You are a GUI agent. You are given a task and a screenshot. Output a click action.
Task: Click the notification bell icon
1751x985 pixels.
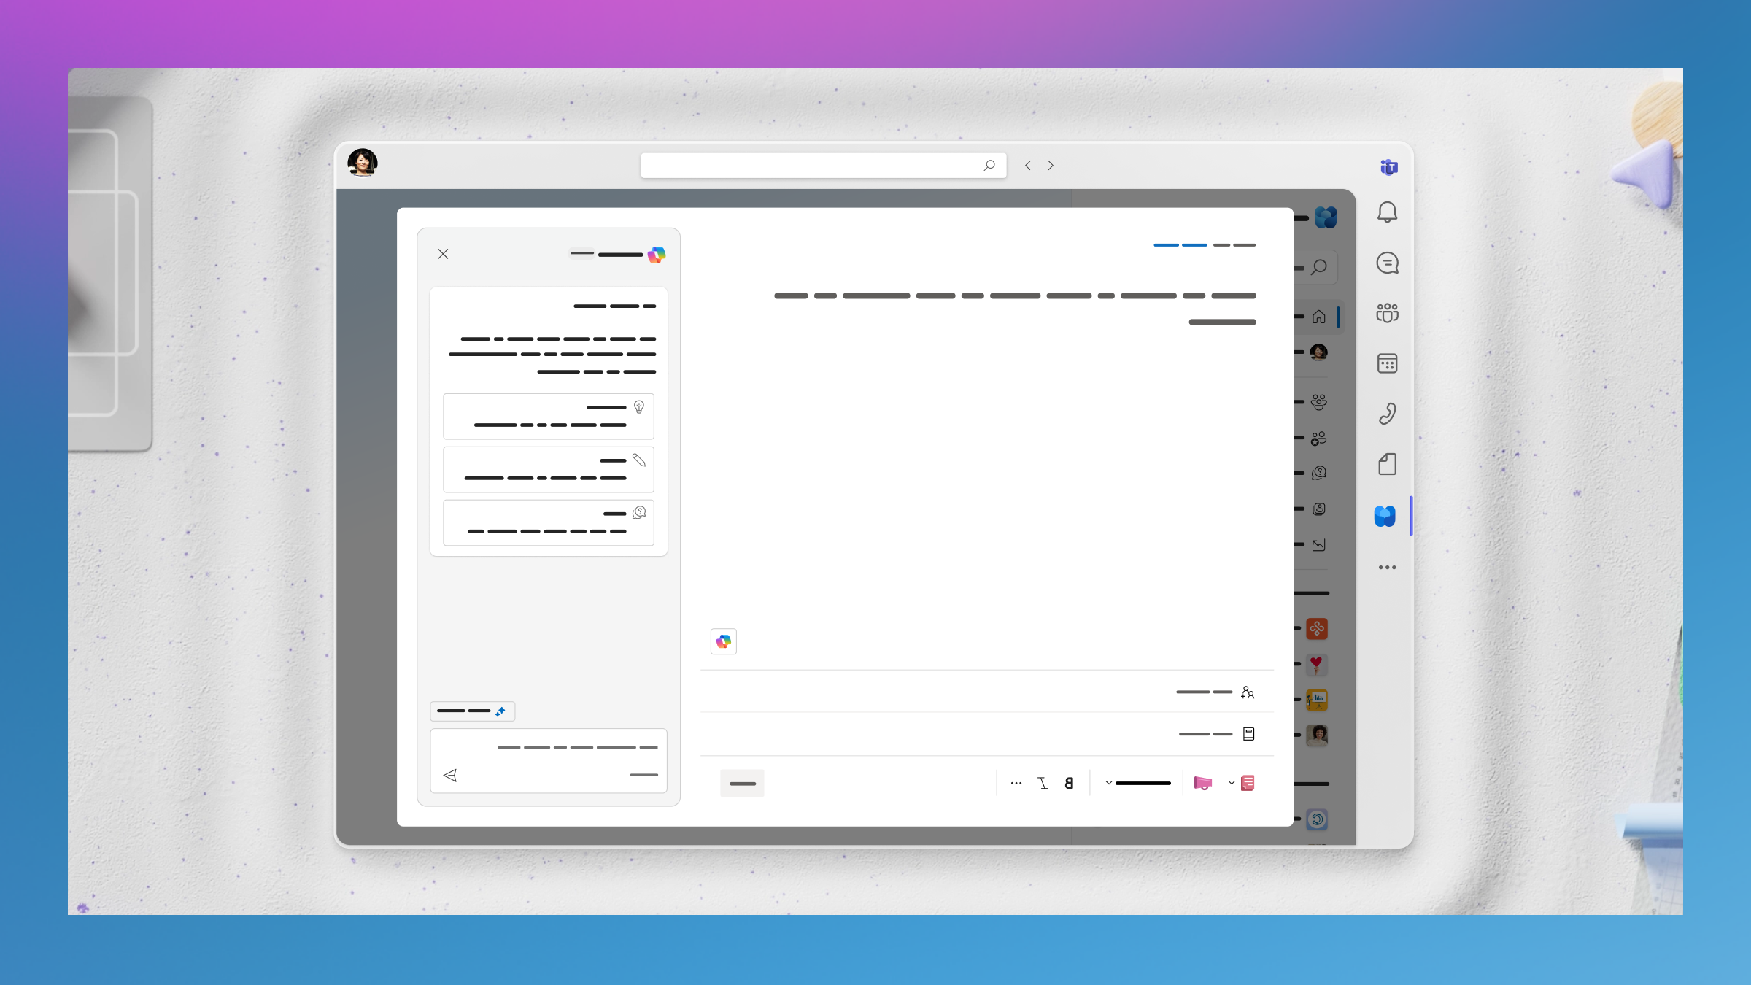coord(1387,213)
